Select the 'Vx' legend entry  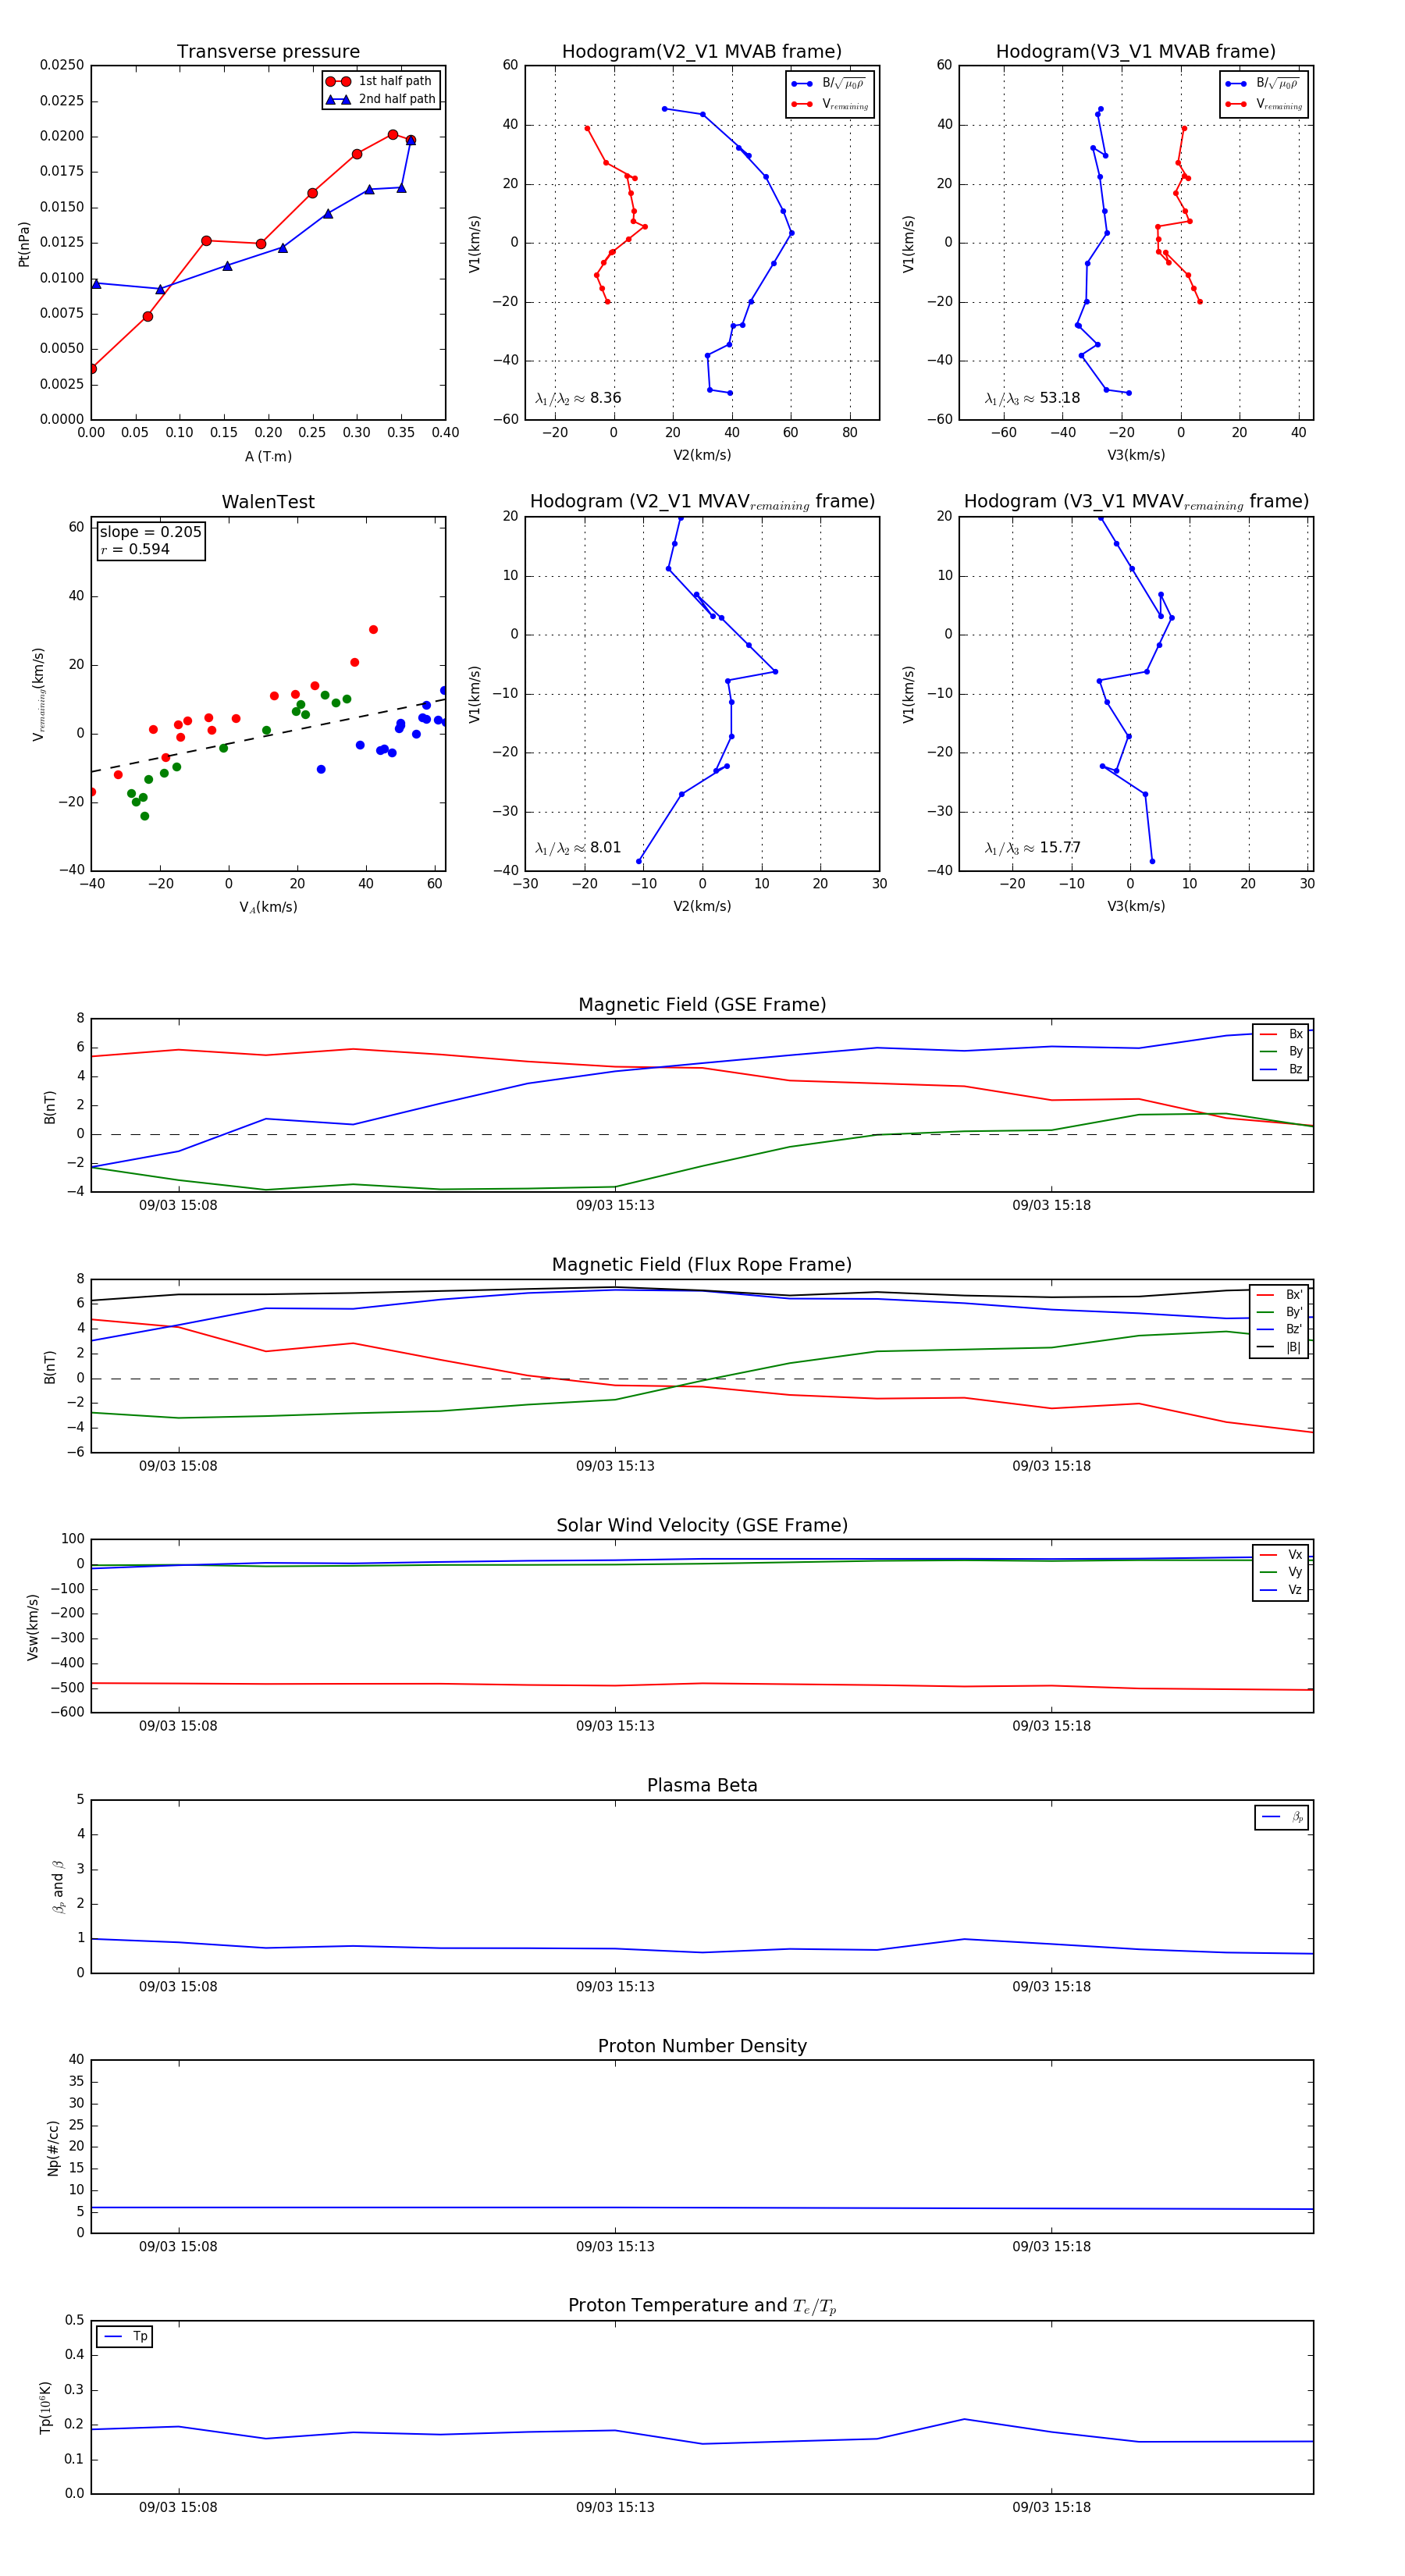[x=1282, y=1554]
